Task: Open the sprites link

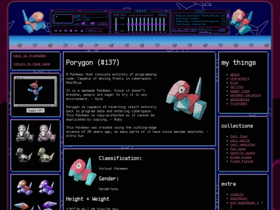Action: (x=237, y=87)
